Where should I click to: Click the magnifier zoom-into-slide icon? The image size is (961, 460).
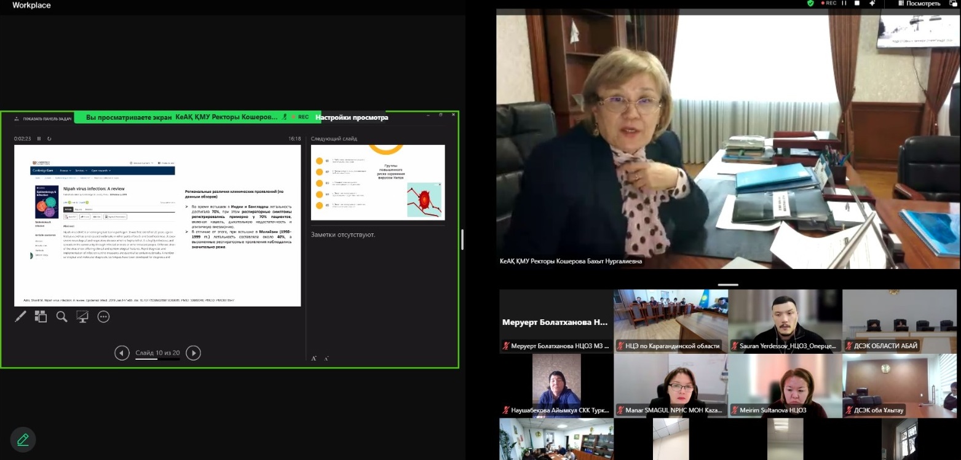pos(61,317)
